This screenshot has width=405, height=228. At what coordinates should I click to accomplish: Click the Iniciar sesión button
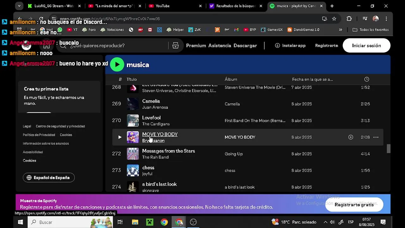[366, 46]
